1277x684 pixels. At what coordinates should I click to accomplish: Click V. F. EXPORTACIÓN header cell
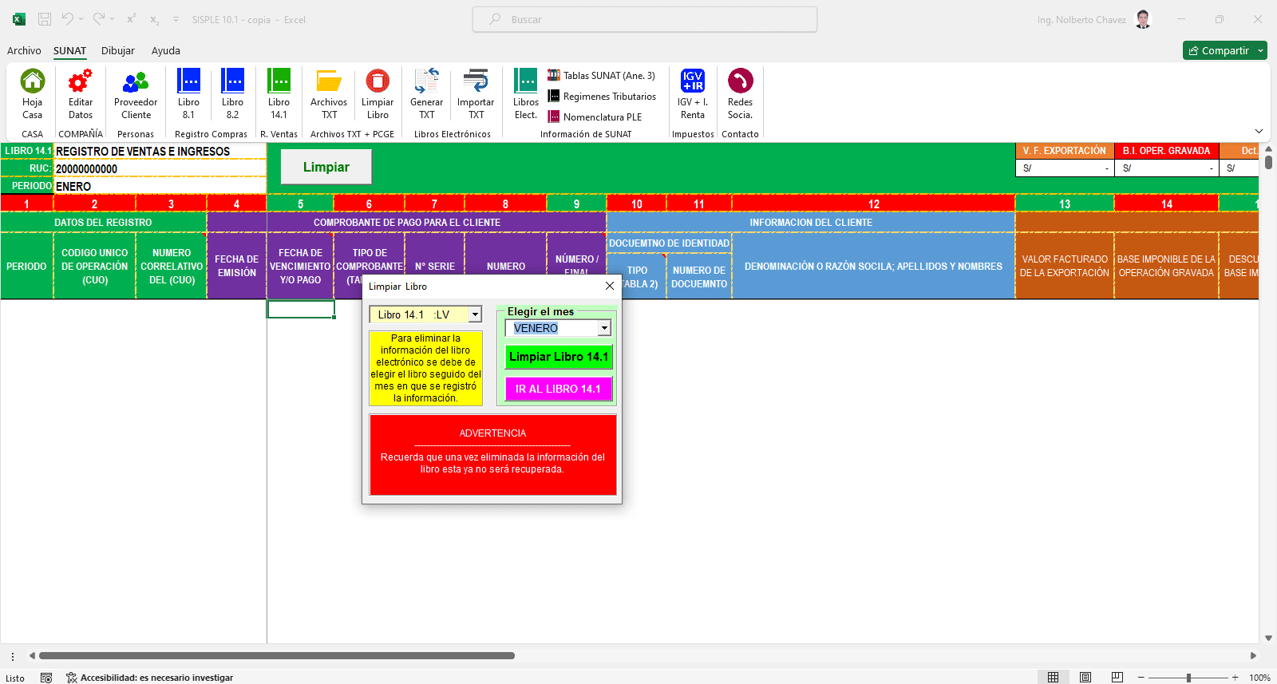coord(1065,151)
